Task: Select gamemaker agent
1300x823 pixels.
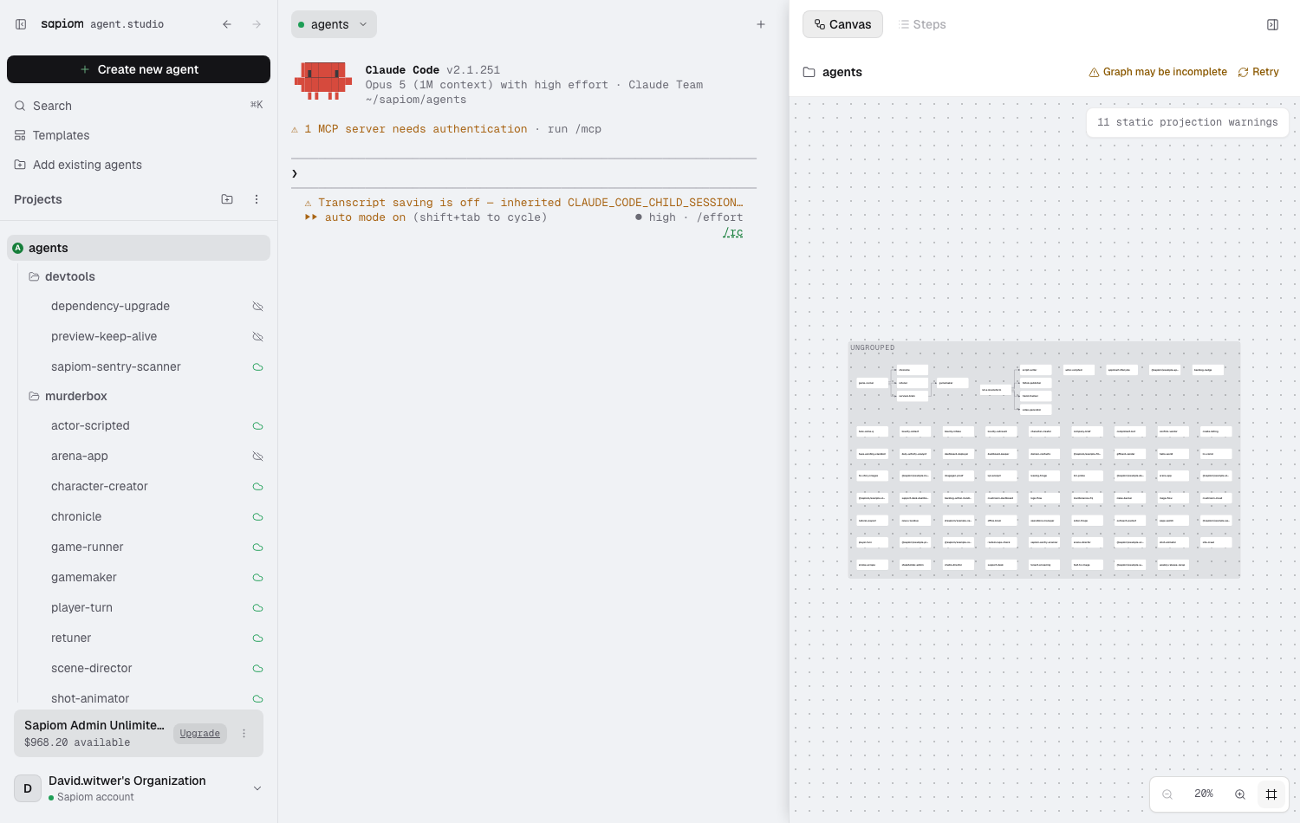Action: click(x=84, y=577)
